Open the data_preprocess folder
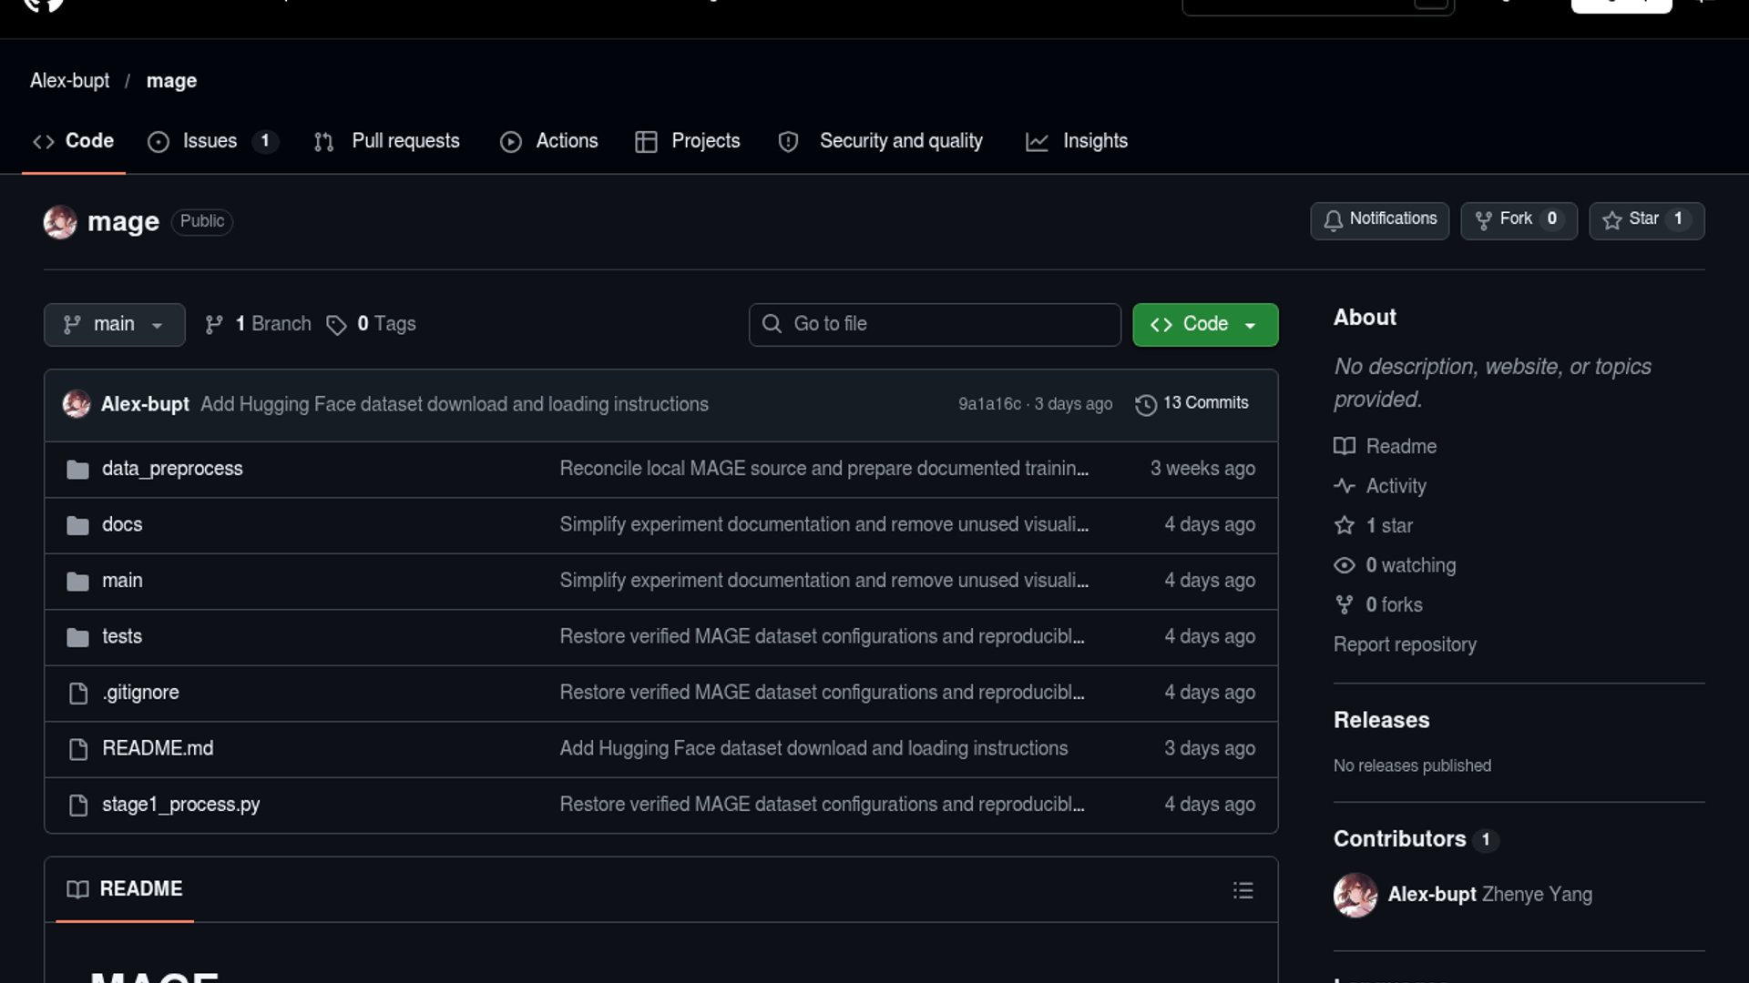This screenshot has width=1749, height=983. (172, 469)
